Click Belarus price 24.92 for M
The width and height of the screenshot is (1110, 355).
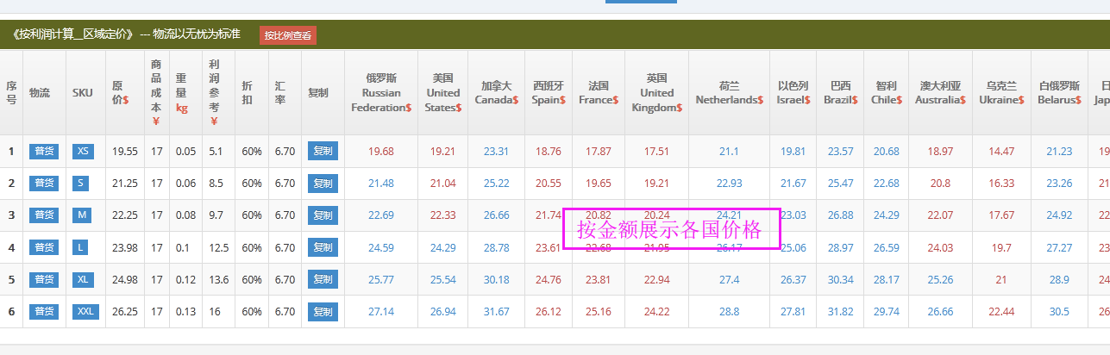click(1059, 215)
